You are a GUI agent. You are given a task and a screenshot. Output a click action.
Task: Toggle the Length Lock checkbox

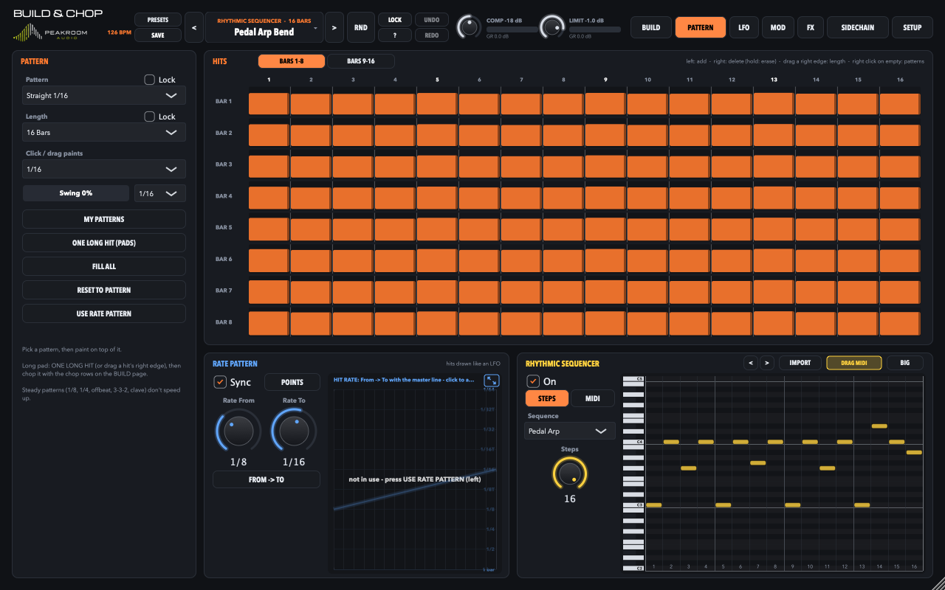click(149, 117)
